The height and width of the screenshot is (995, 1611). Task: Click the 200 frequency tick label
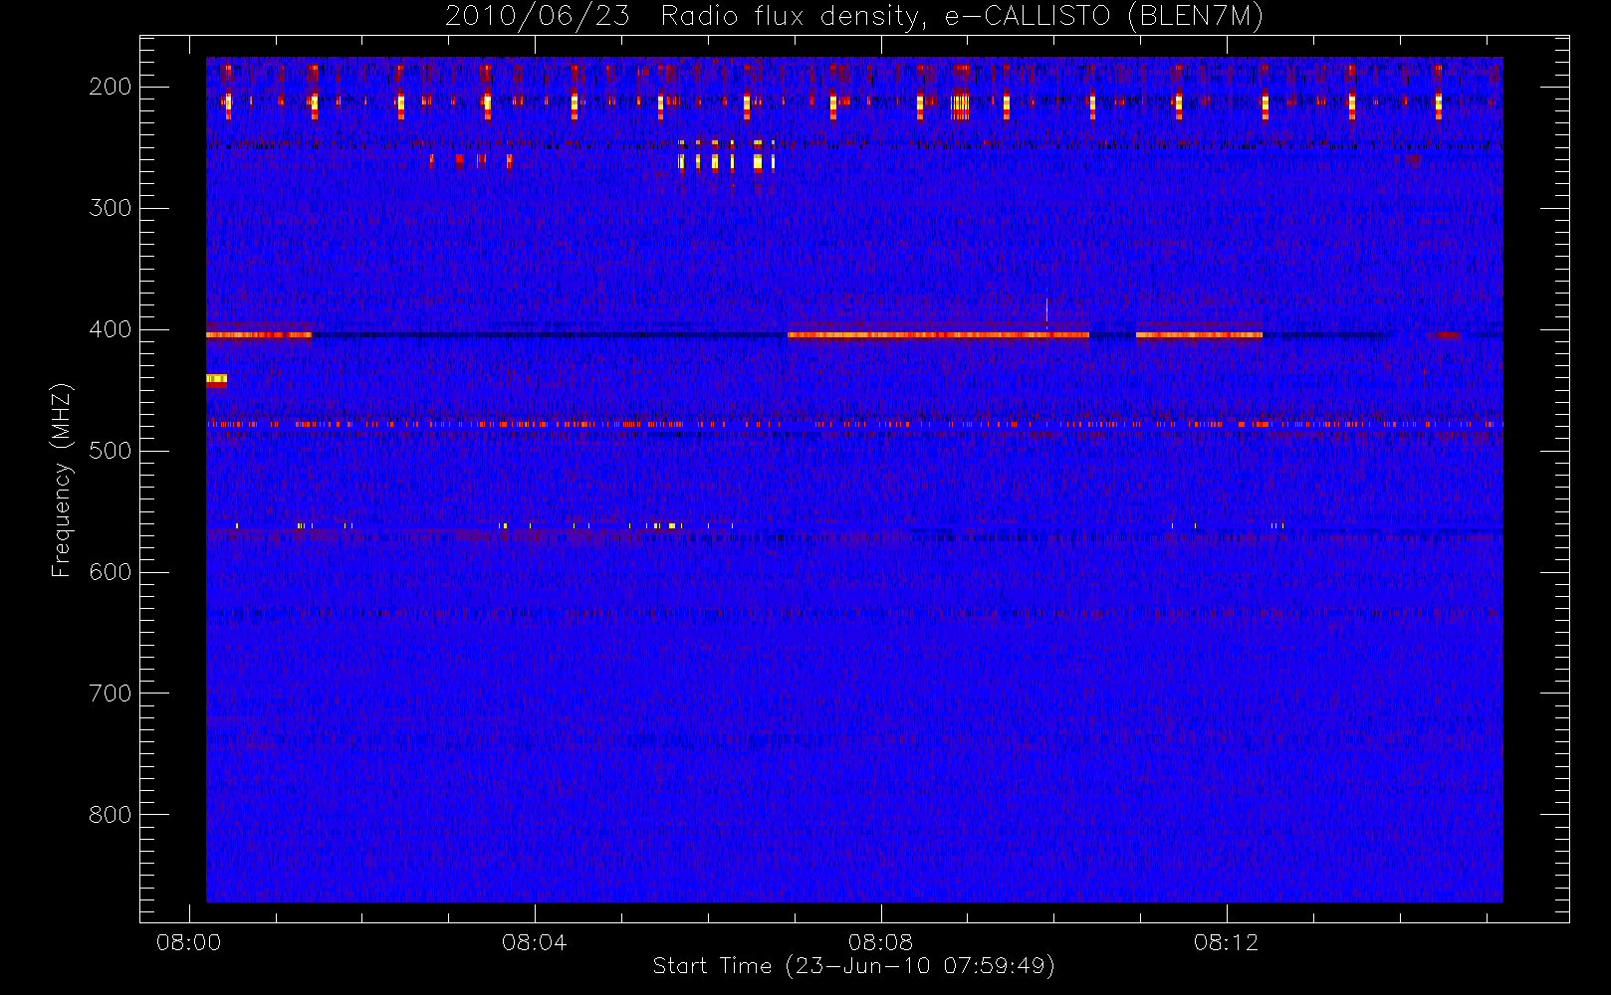click(111, 87)
